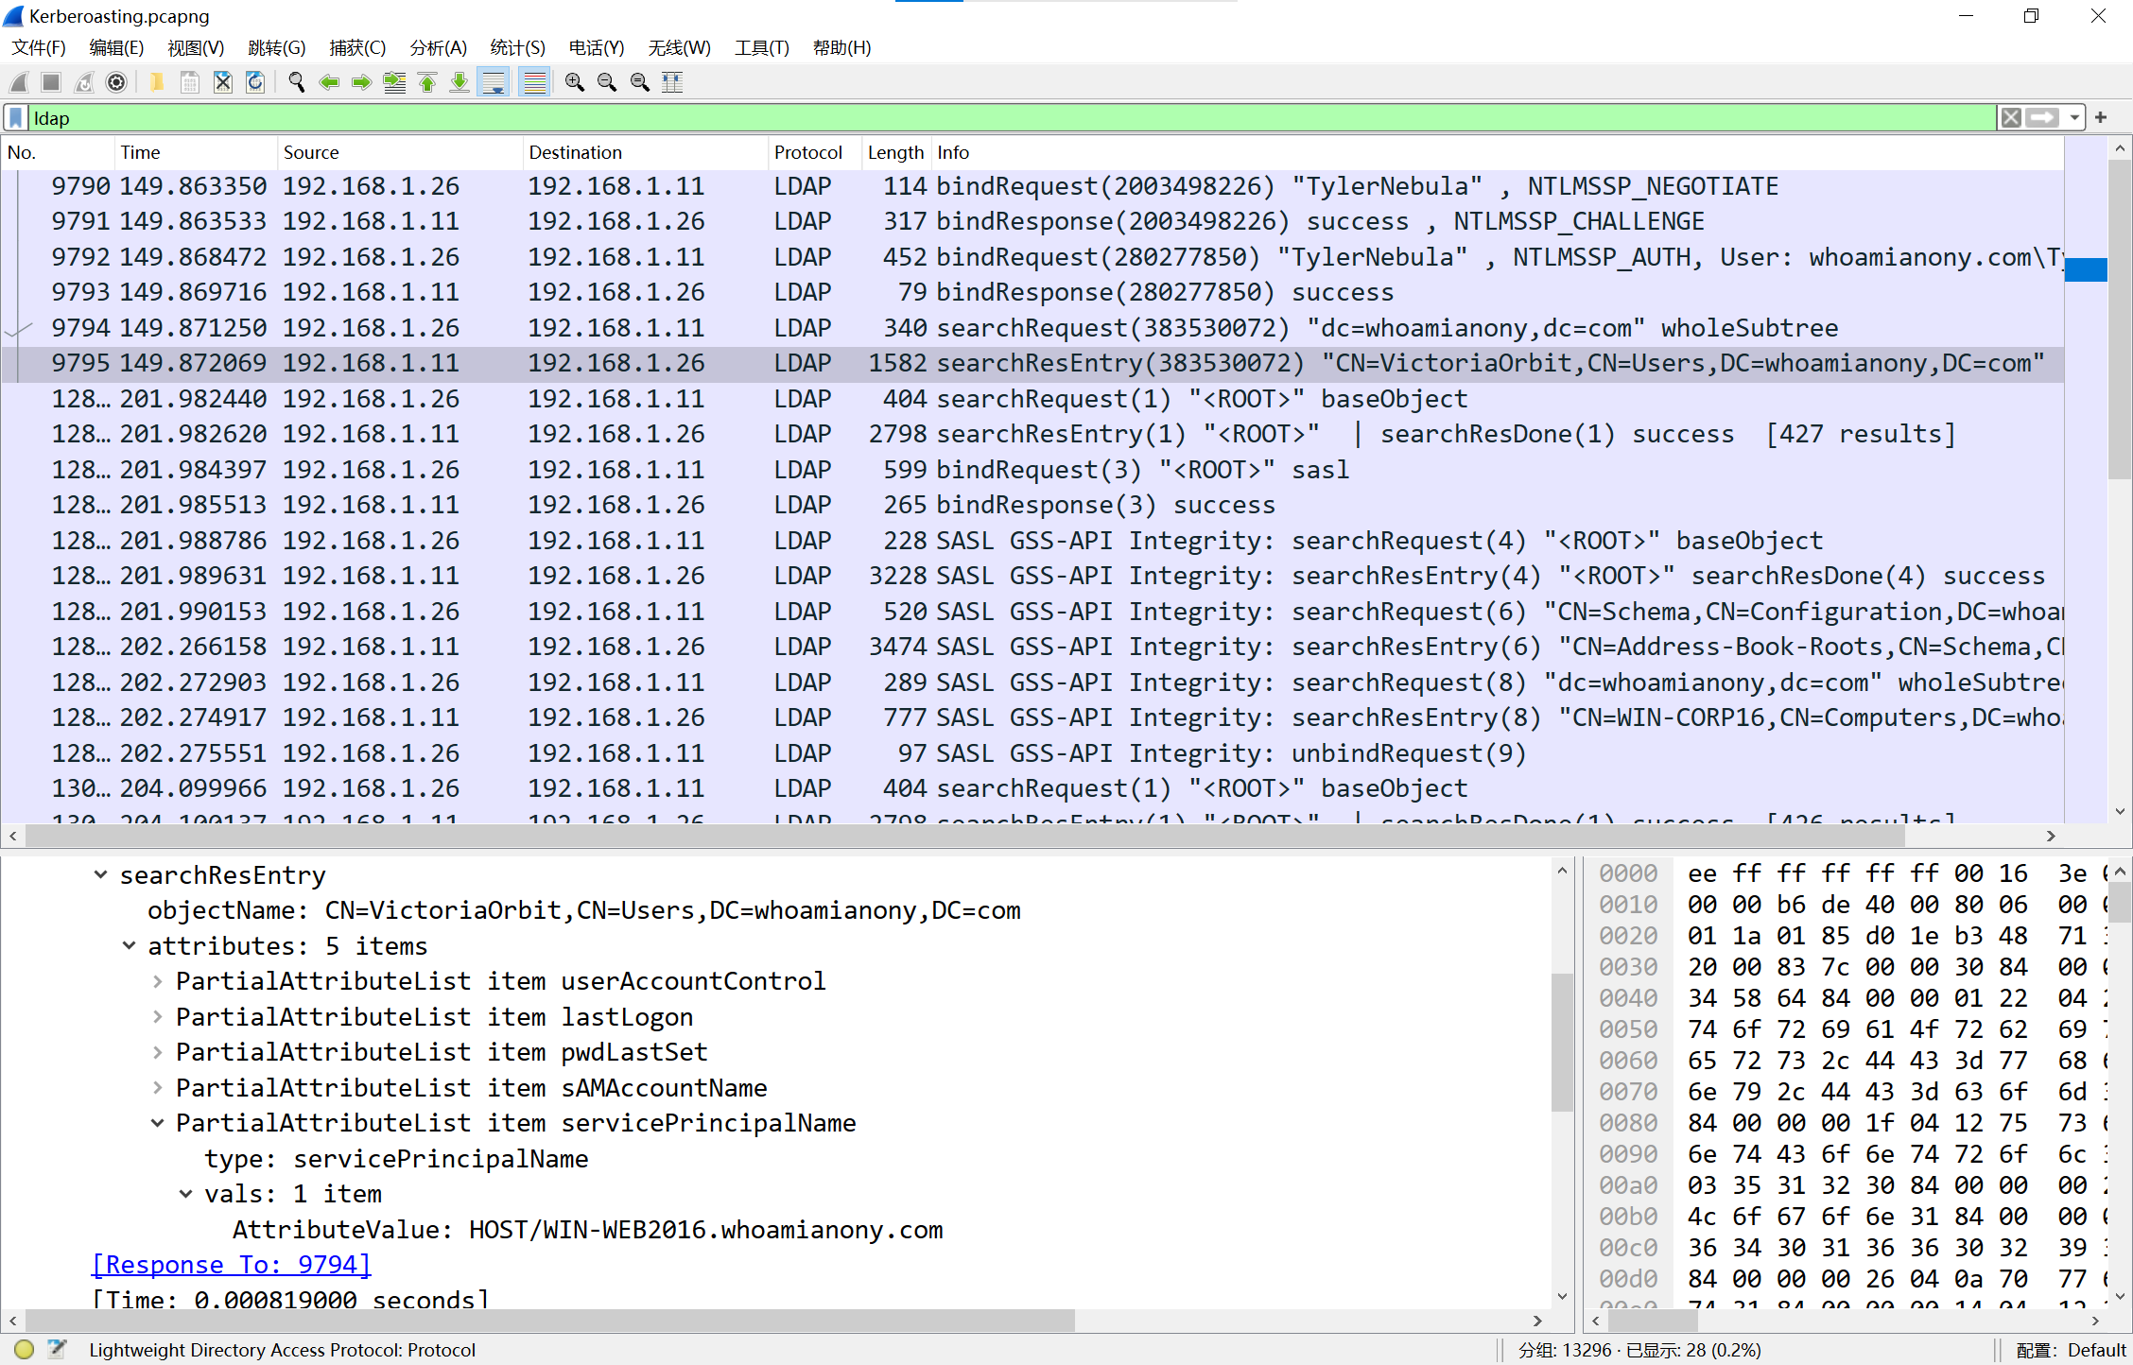Zoom out main window text

(x=607, y=82)
